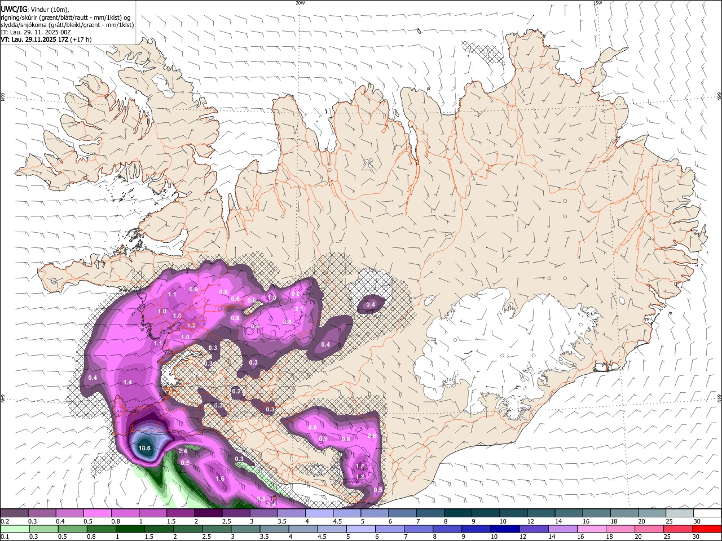Click the 20 label under the top legend row

coord(641,521)
